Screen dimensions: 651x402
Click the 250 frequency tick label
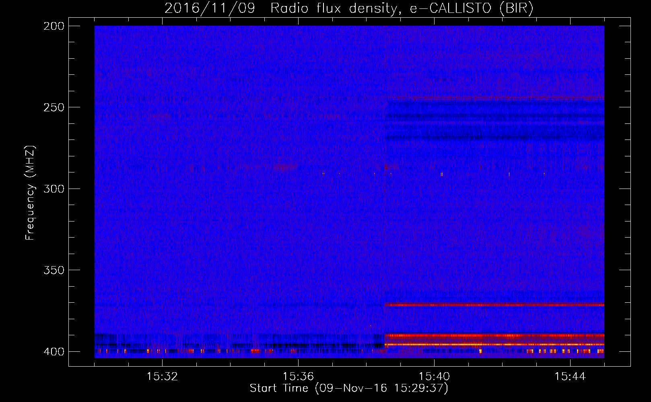[x=54, y=107]
